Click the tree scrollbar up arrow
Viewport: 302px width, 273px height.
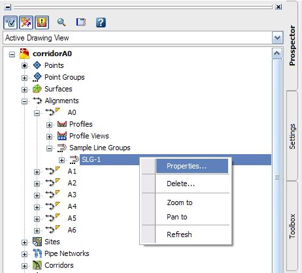[x=277, y=54]
